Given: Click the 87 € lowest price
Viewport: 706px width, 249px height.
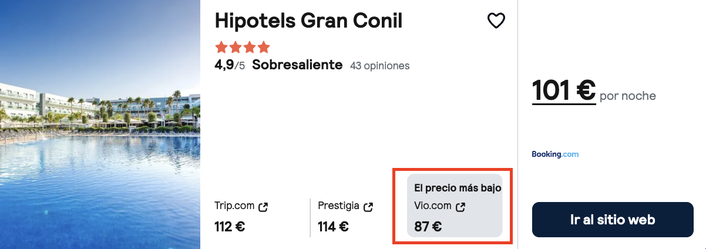Looking at the screenshot, I should coord(428,226).
